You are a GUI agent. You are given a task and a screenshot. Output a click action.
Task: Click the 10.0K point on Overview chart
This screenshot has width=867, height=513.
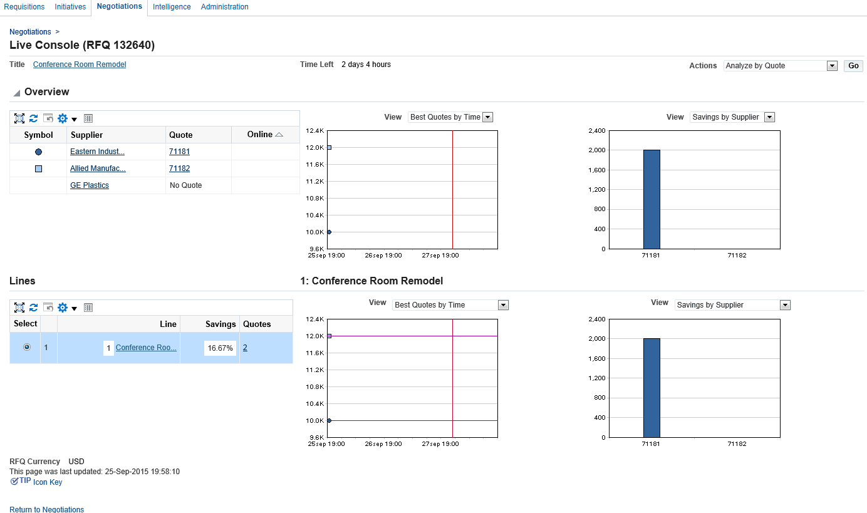(329, 232)
